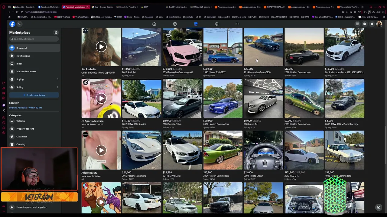Click the Inbox icon in Marketplace sidebar

pos(12,64)
